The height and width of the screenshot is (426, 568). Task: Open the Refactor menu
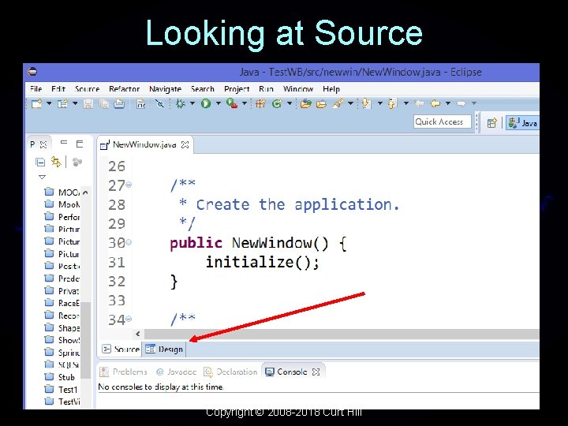pos(124,88)
